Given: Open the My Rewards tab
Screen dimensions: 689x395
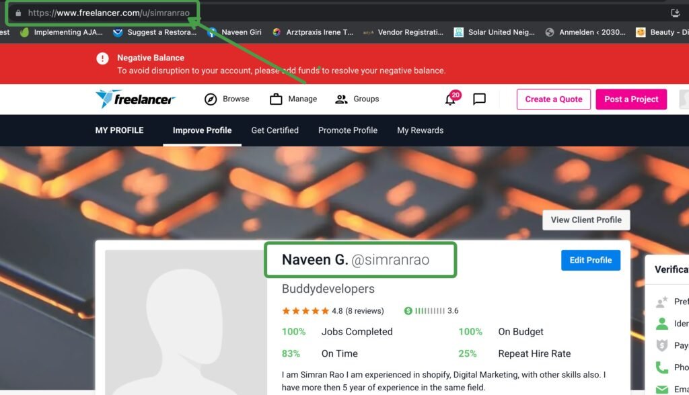Looking at the screenshot, I should 420,130.
